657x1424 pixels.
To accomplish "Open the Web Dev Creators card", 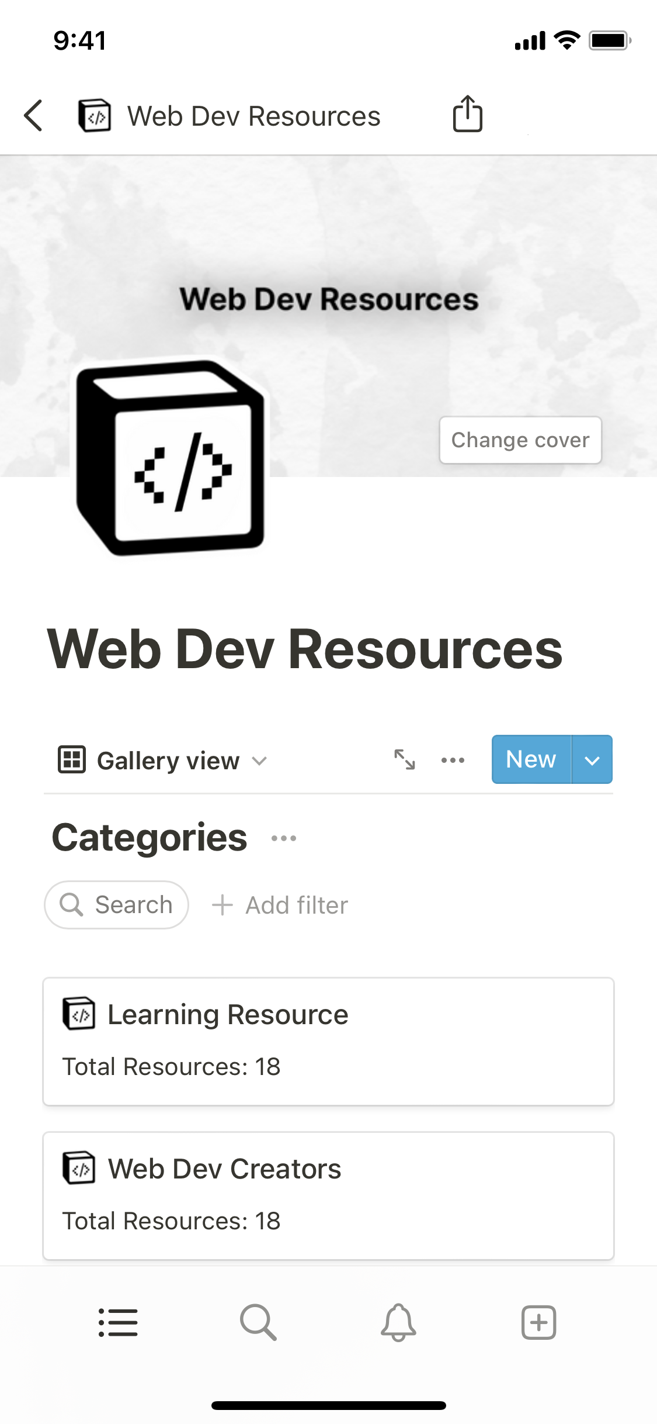I will point(328,1195).
